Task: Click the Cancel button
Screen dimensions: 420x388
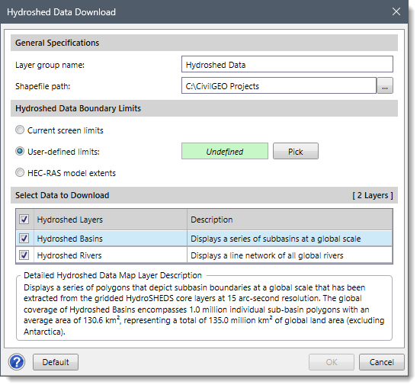Action: [x=381, y=362]
